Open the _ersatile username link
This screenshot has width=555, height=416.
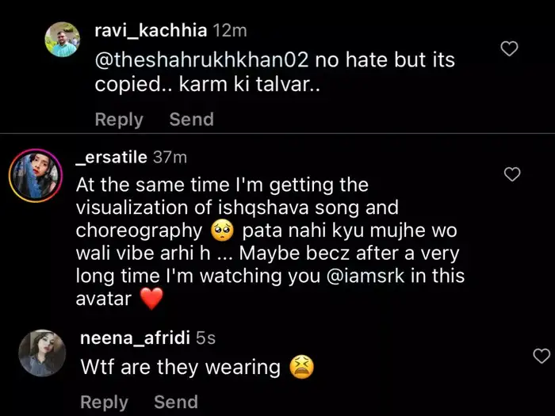point(111,157)
